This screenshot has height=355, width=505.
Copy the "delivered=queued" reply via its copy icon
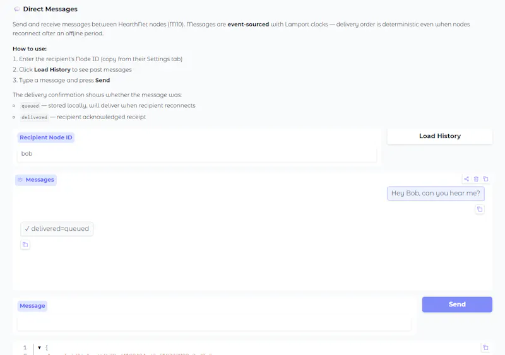(x=25, y=245)
